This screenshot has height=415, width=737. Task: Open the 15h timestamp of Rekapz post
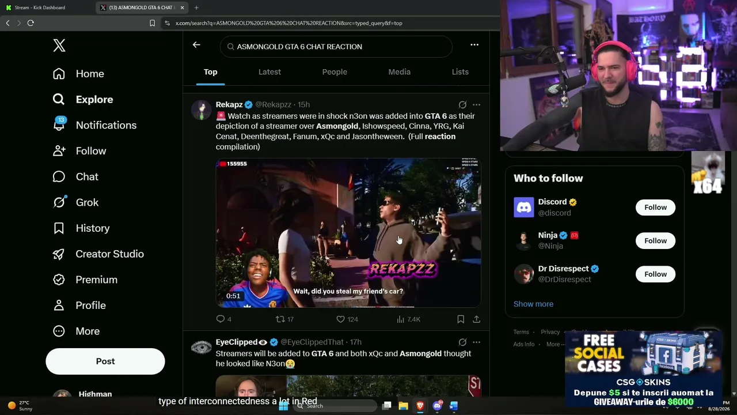point(303,104)
